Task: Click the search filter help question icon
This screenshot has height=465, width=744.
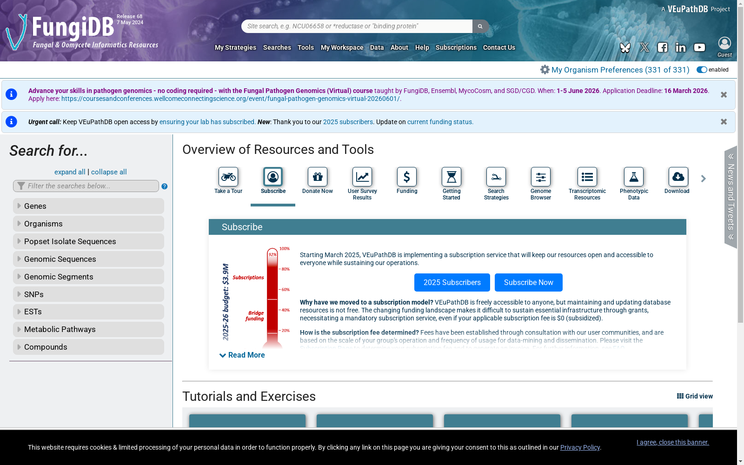Action: (x=165, y=186)
